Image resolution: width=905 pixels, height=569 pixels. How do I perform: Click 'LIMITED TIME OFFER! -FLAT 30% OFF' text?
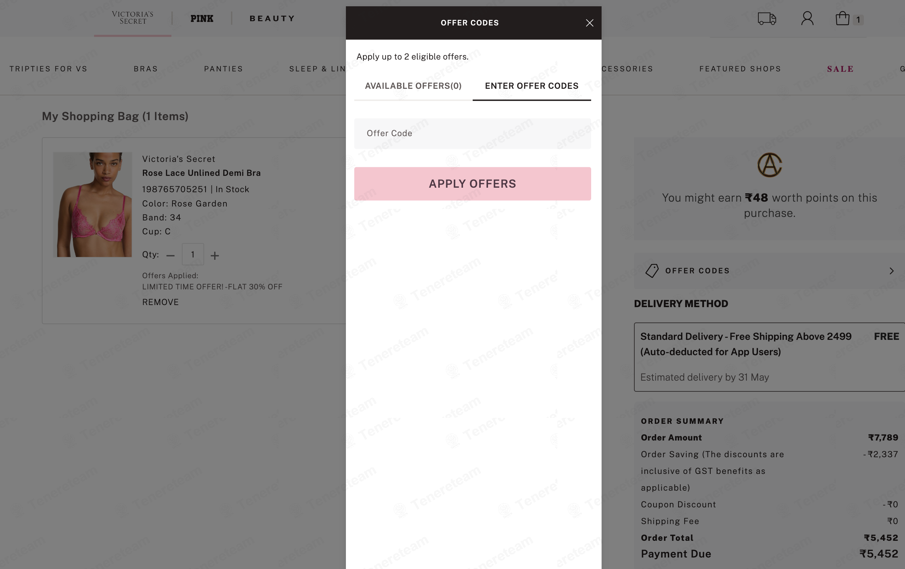[x=212, y=287]
